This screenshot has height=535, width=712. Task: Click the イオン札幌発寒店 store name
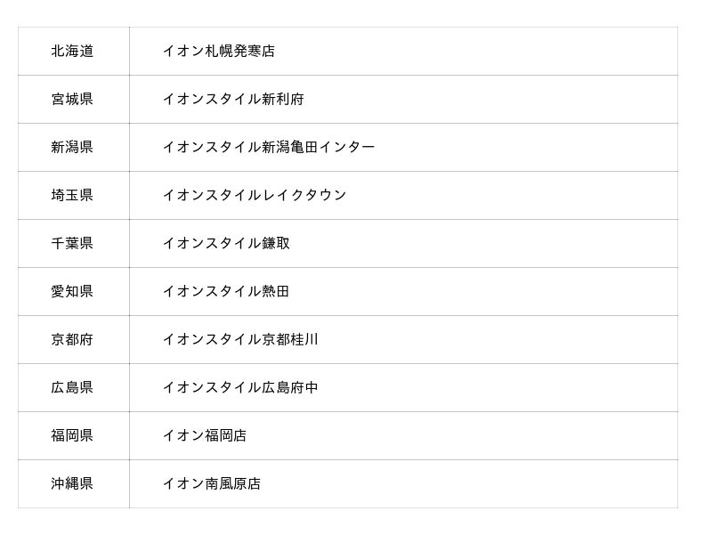[x=218, y=52]
